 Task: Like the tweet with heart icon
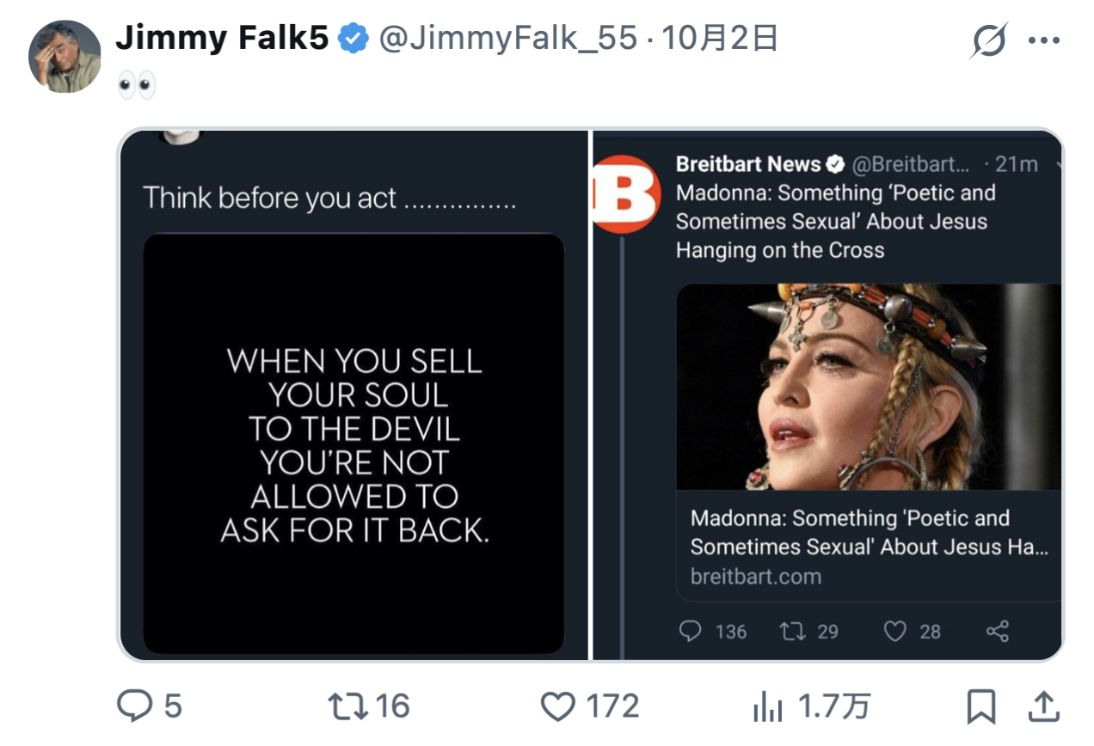tap(557, 706)
